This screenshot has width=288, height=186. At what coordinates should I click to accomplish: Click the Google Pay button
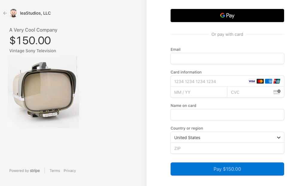click(x=227, y=15)
